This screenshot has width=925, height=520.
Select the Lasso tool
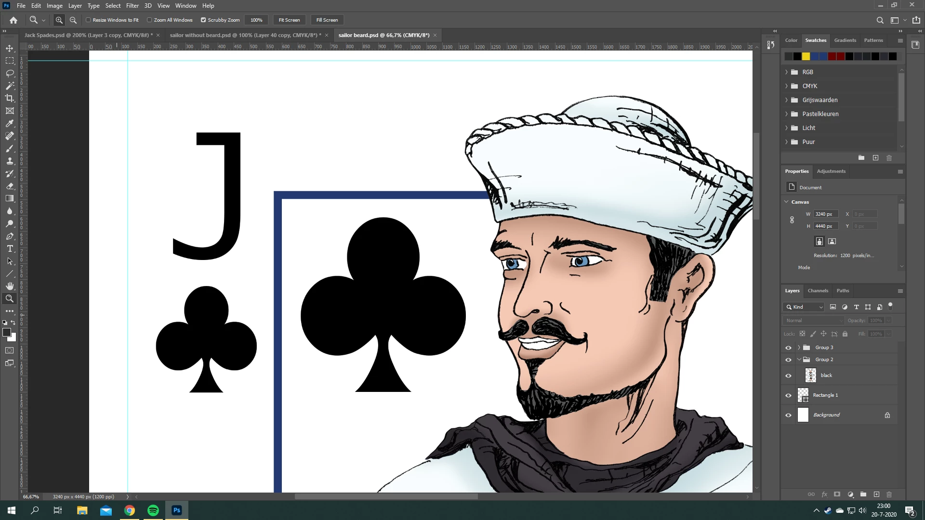click(10, 73)
